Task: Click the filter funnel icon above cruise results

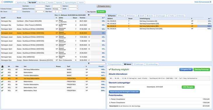Action: click(x=89, y=15)
